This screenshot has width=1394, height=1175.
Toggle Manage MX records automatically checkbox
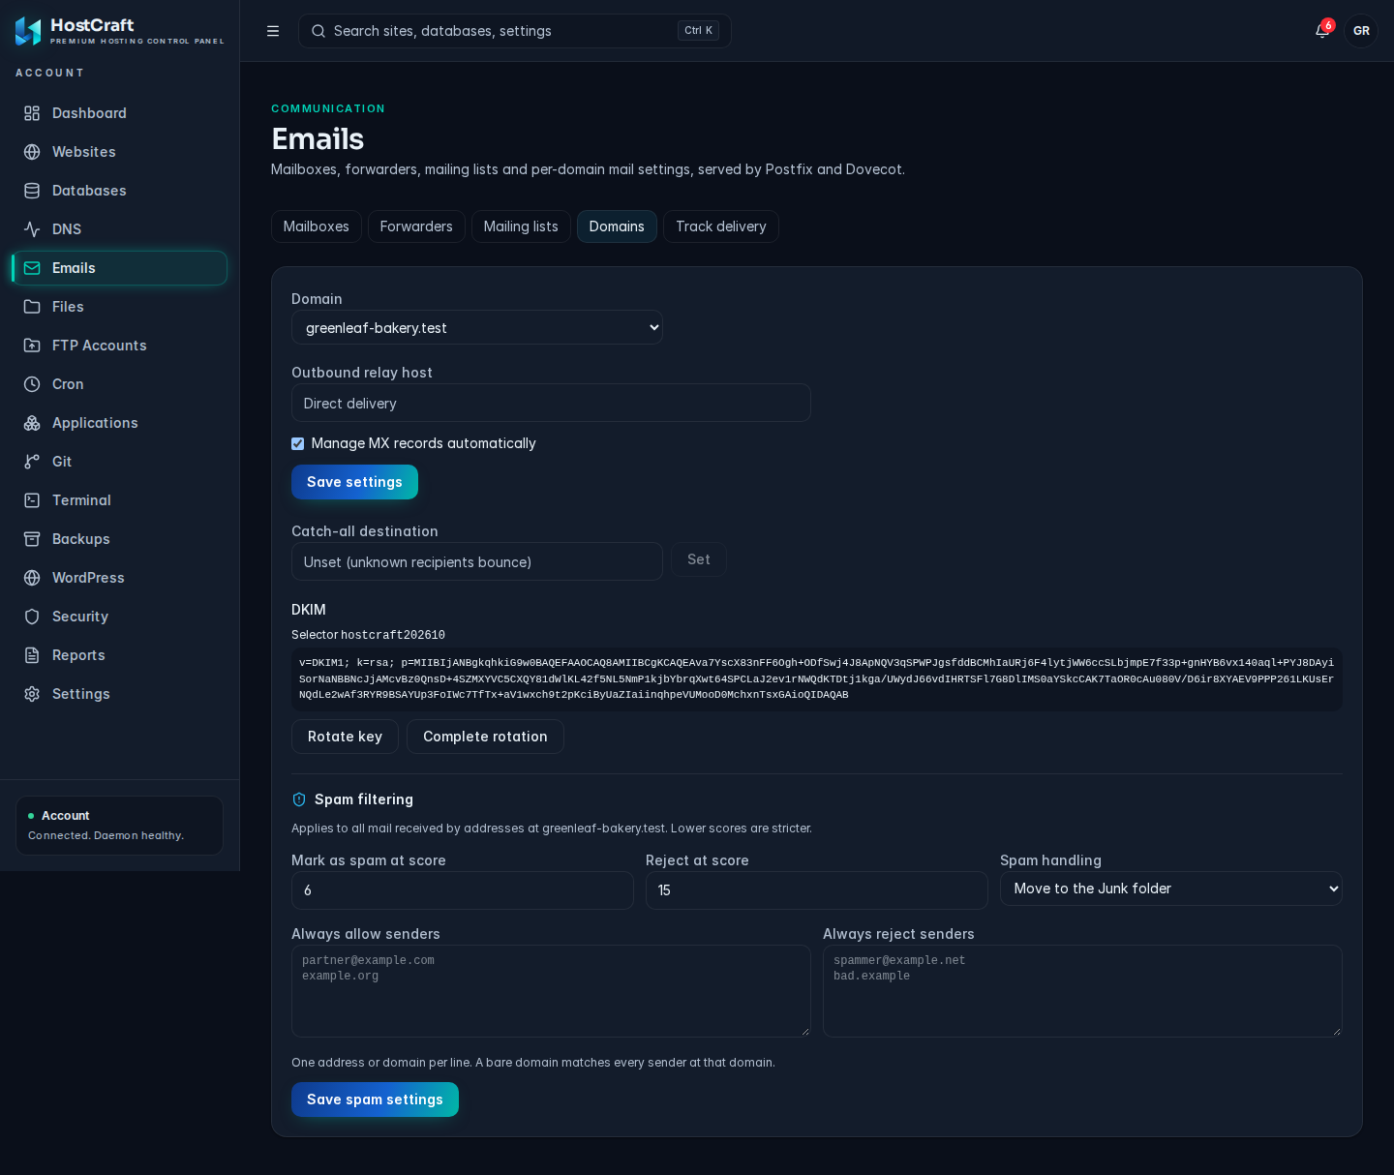pyautogui.click(x=298, y=443)
